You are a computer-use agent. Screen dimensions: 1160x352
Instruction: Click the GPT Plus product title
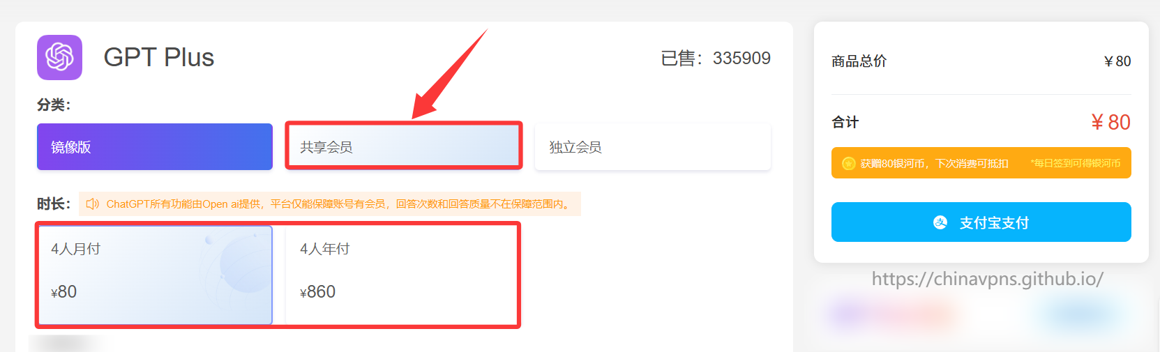tap(159, 57)
